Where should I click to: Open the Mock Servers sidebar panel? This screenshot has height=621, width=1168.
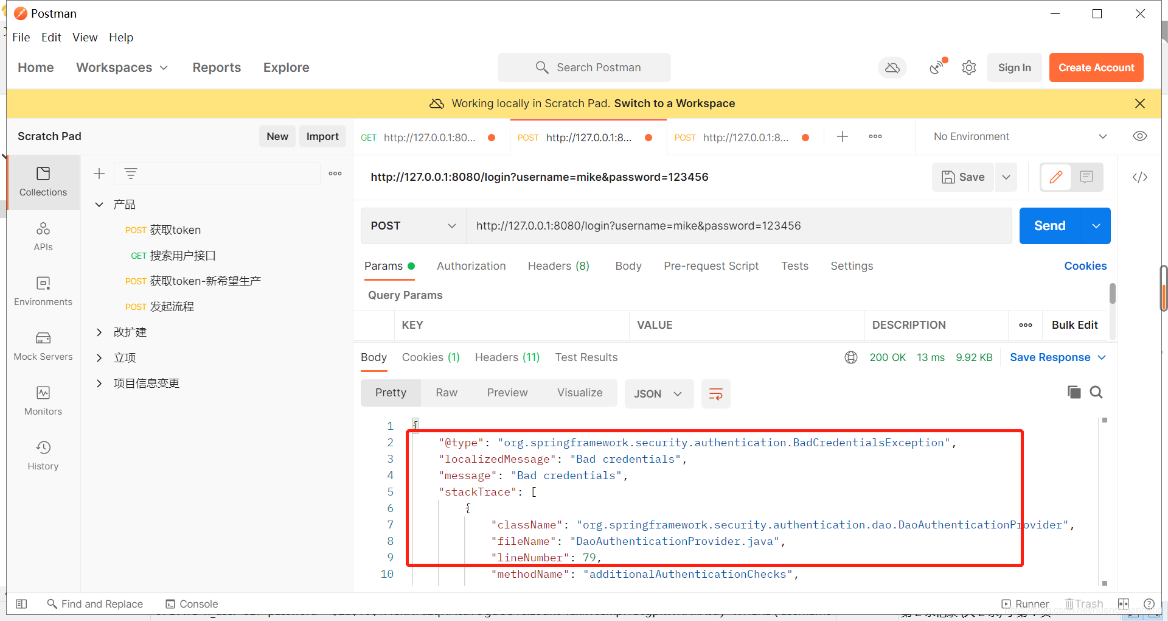point(43,346)
